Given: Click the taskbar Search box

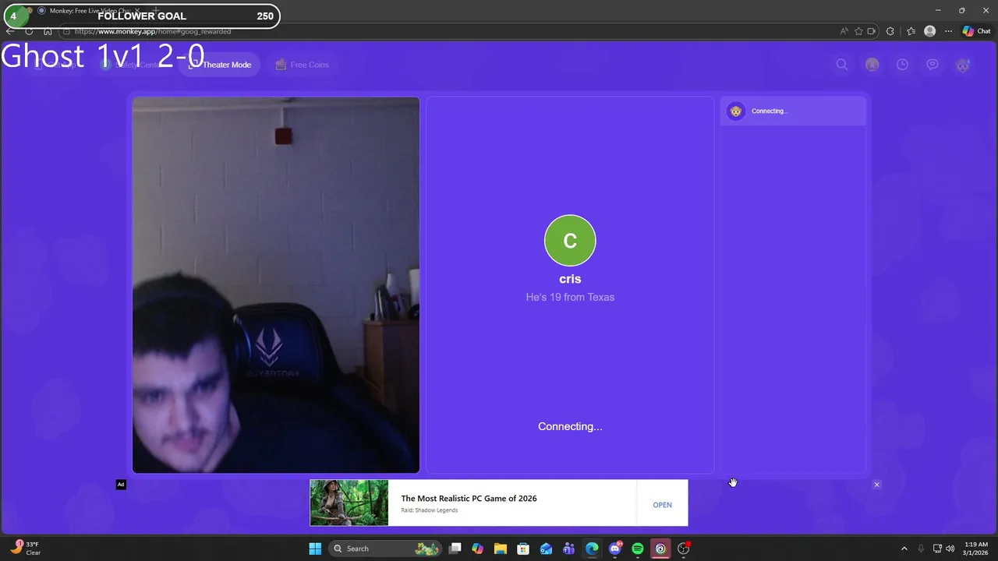Looking at the screenshot, I should pyautogui.click(x=386, y=549).
